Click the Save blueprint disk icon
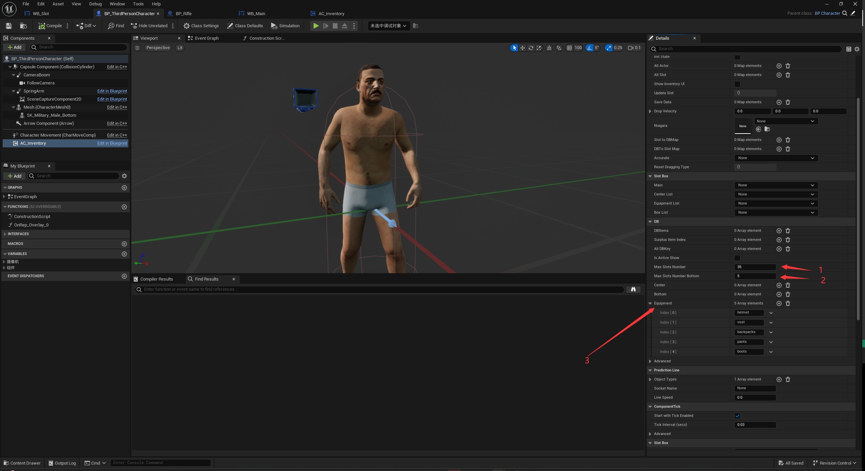 9,26
